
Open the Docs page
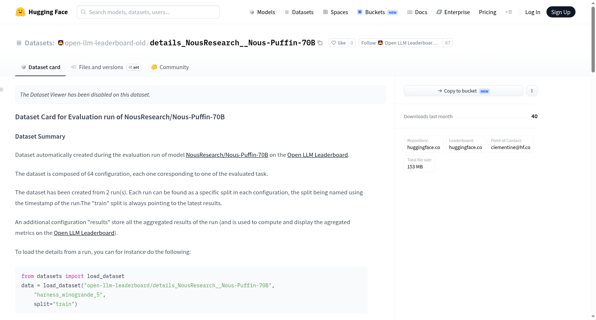click(417, 12)
